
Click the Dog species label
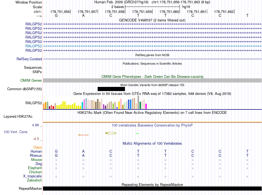click(x=39, y=164)
